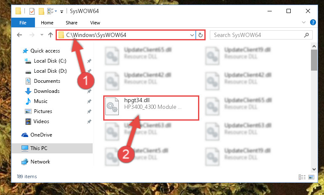
Task: Click the Up one level arrow
Action: pos(51,35)
